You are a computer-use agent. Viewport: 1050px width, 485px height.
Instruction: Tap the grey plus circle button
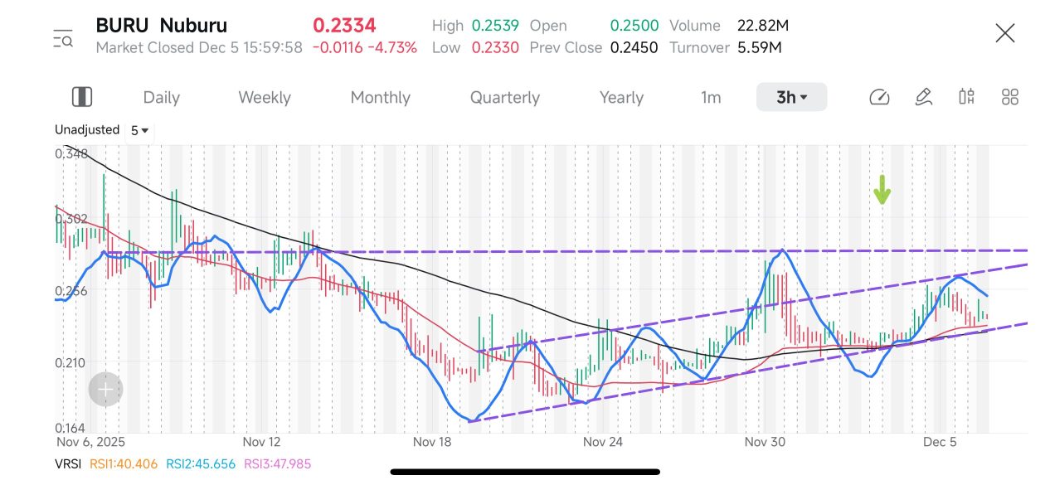tap(106, 389)
